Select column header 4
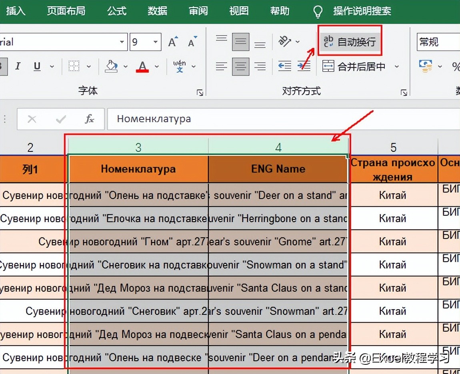Screen dimensions: 460x374 coord(278,147)
